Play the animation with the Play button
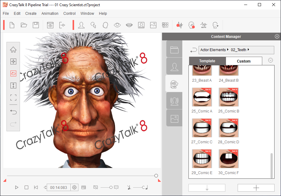Image resolution: width=281 pixels, height=196 pixels. click(17, 187)
